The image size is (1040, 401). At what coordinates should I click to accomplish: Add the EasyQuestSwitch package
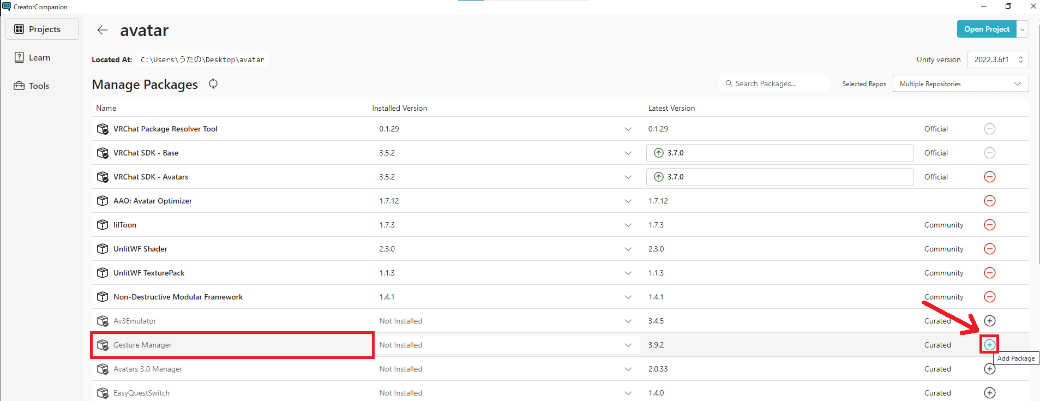pos(989,393)
